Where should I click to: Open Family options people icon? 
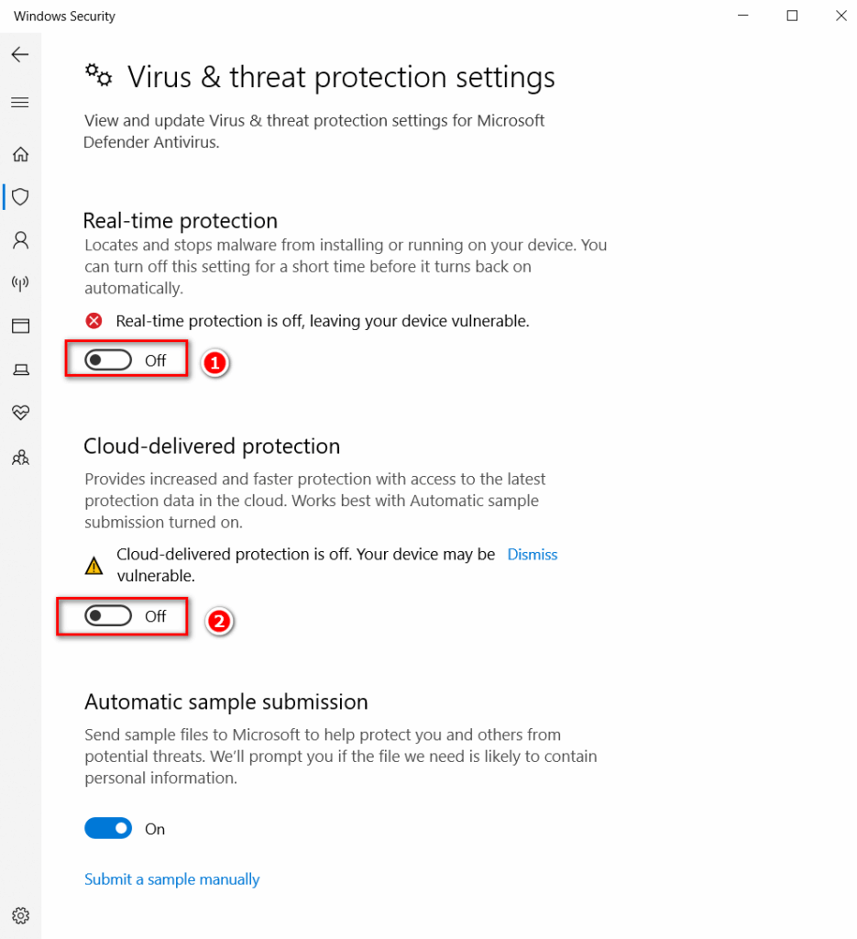tap(20, 458)
